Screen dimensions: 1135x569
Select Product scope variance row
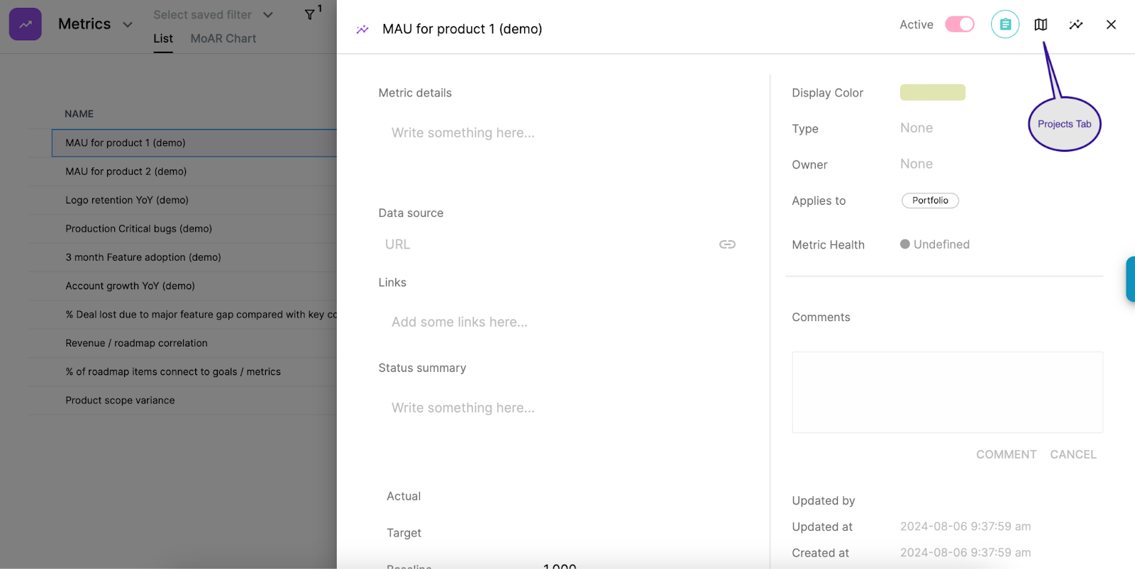(183, 400)
